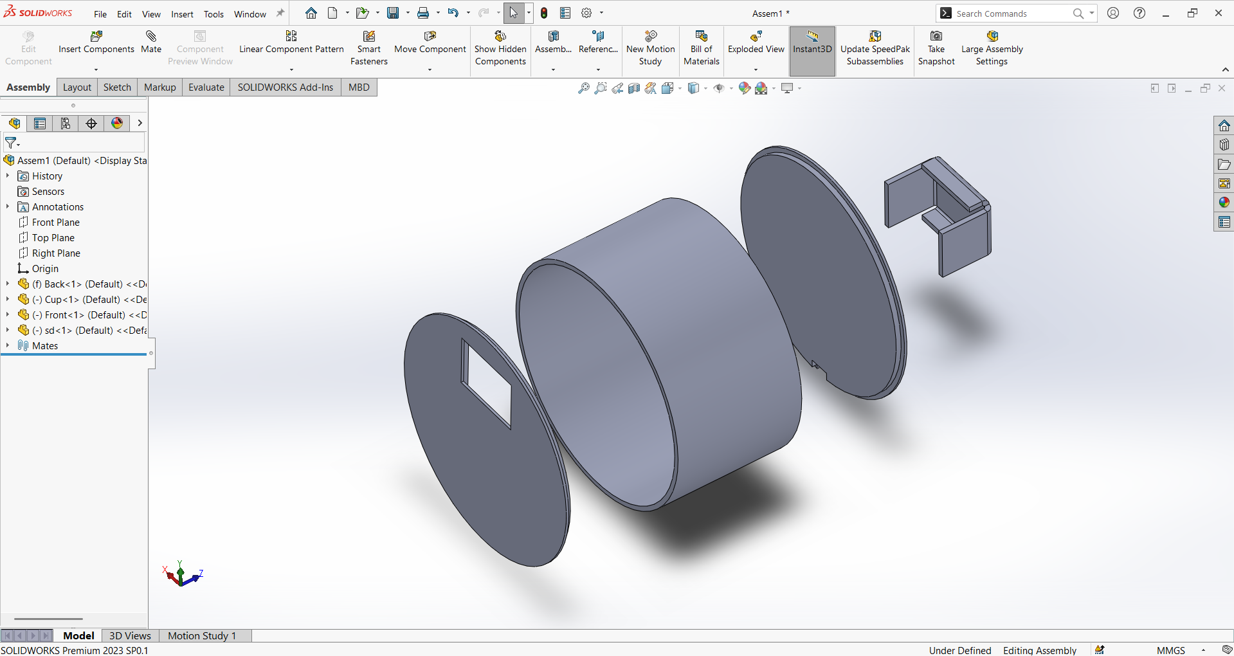Expand the History tree node
1234x656 pixels.
[8, 176]
